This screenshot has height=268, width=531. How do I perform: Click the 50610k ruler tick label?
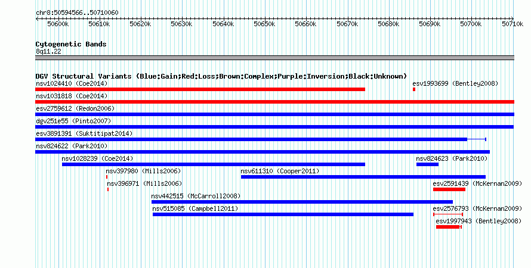tap(99, 24)
